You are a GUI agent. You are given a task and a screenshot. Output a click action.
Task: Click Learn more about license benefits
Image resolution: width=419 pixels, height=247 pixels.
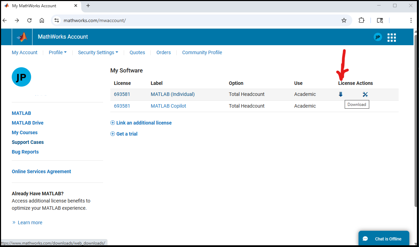click(x=30, y=223)
